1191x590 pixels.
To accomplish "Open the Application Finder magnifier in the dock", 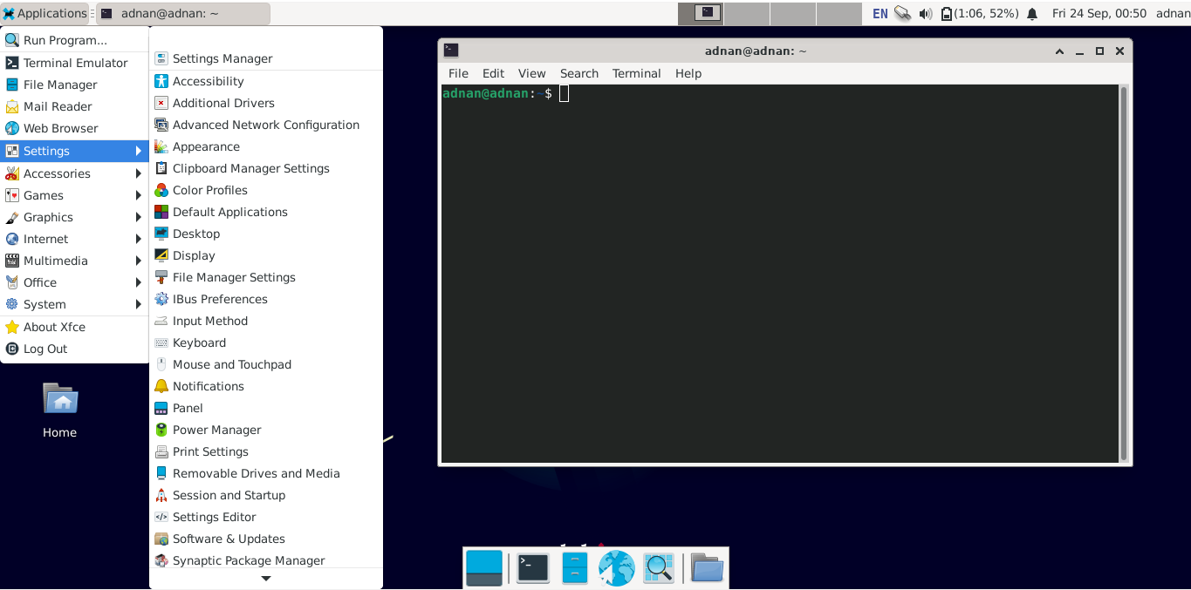I will pos(659,567).
